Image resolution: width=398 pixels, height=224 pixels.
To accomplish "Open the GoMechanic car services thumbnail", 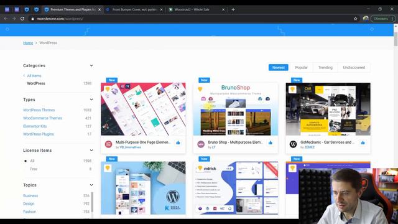I will click(x=328, y=109).
